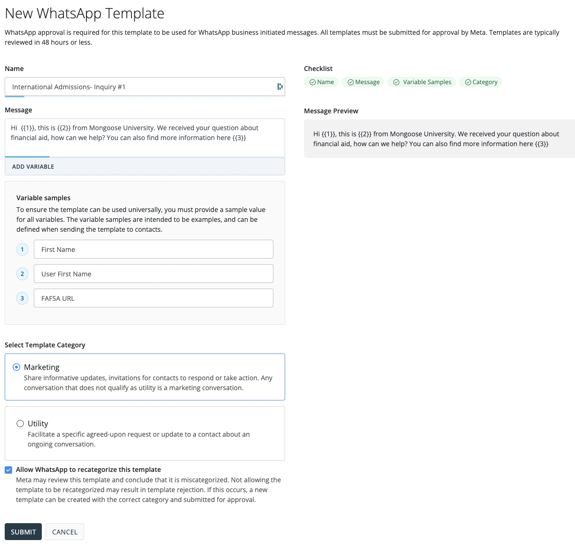Screen dimensions: 575x549
Task: Submit the WhatsApp template
Action: click(x=23, y=532)
